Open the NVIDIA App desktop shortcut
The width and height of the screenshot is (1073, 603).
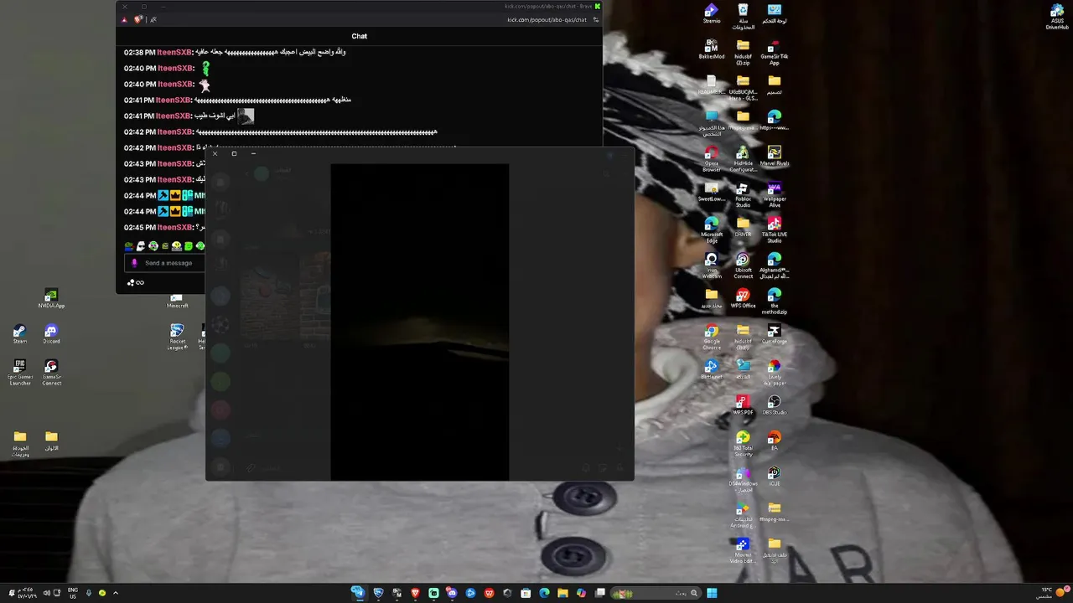(x=51, y=298)
